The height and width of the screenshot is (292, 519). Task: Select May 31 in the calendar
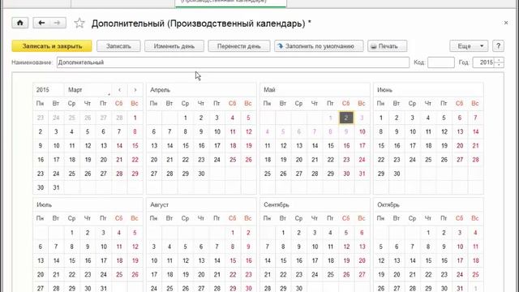point(362,174)
